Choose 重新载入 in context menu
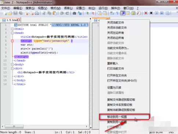Image resolution: width=178 pixels, height=134 pixels. 124,64
